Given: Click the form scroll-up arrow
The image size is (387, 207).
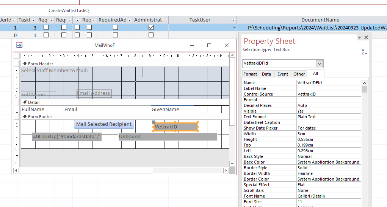Looking at the screenshot, I should coord(232,55).
